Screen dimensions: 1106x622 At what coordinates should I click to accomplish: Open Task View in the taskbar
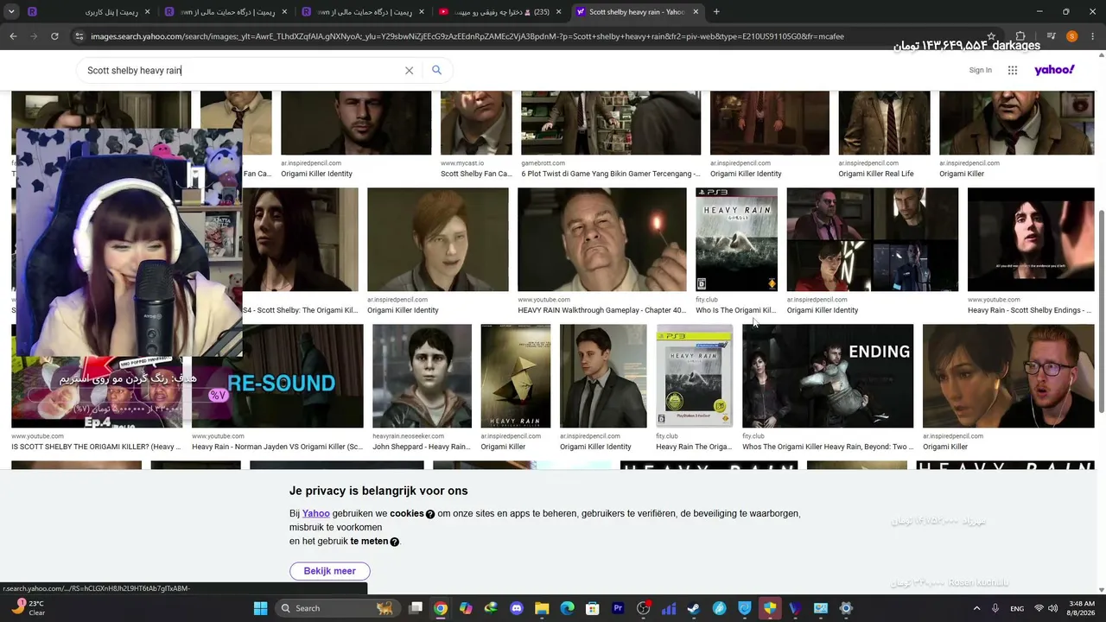[416, 608]
